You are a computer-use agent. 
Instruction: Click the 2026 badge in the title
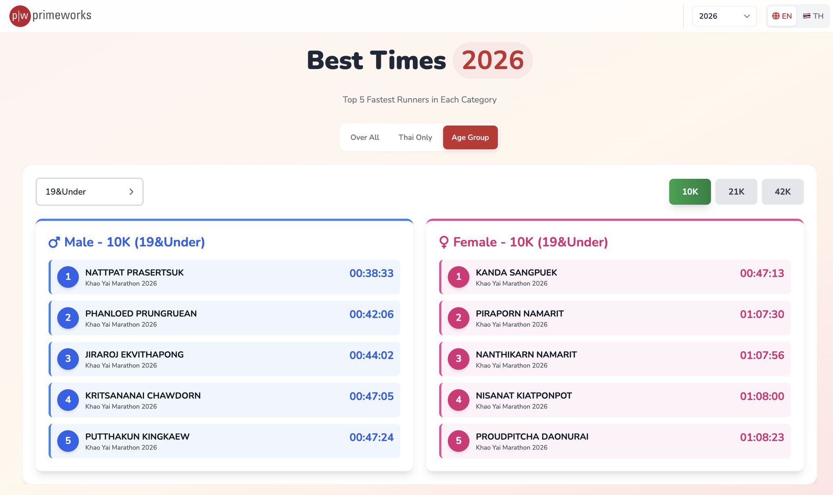[493, 60]
